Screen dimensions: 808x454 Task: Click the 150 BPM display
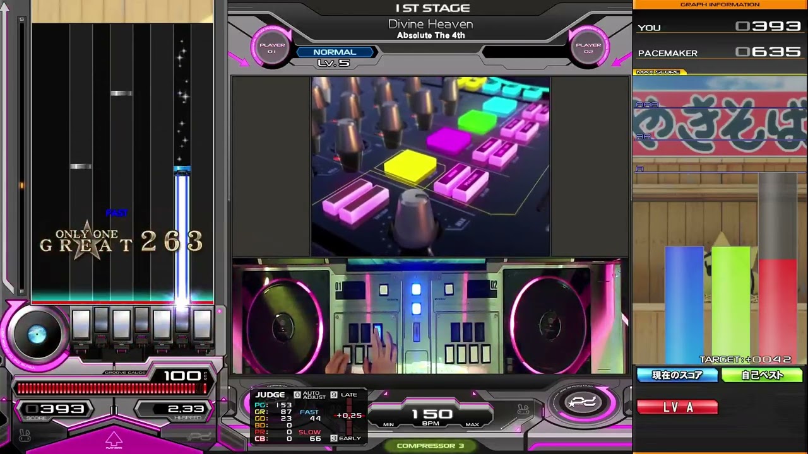432,414
